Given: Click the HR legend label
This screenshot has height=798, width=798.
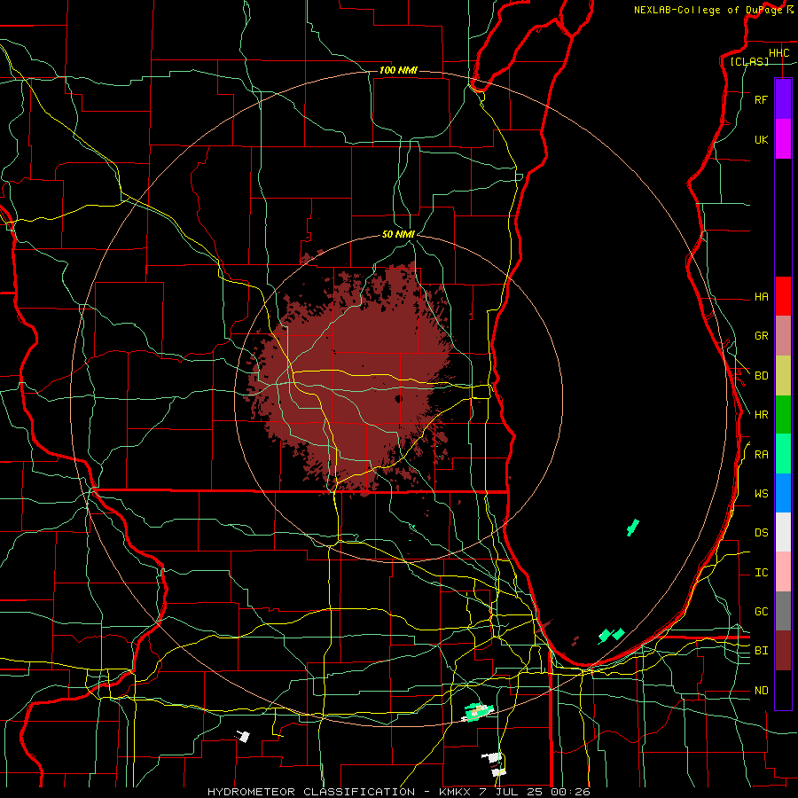Looking at the screenshot, I should coord(761,415).
